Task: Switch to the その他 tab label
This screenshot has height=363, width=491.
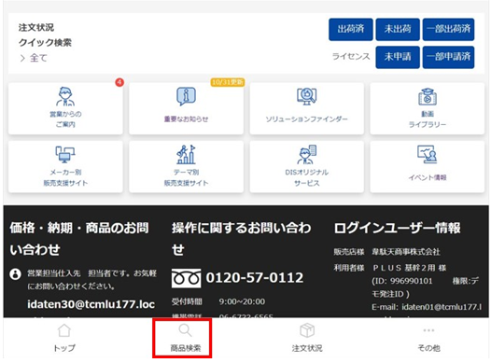Action: [428, 348]
